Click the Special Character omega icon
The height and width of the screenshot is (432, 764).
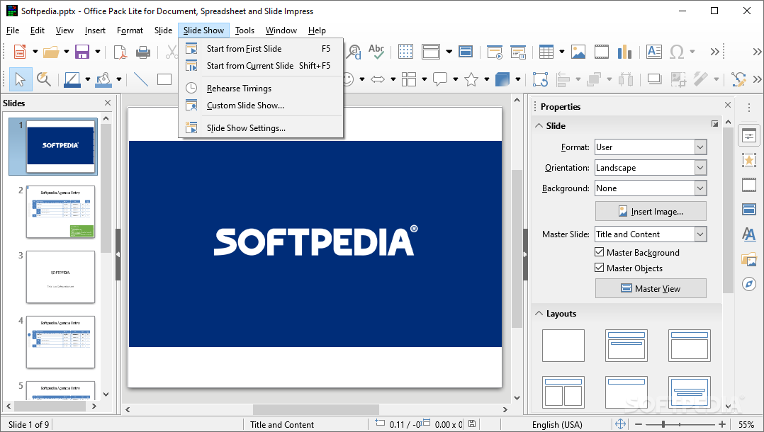(677, 52)
